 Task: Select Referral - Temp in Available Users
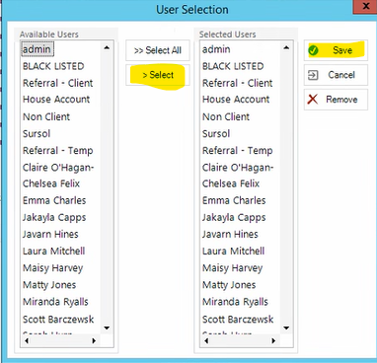pyautogui.click(x=57, y=151)
